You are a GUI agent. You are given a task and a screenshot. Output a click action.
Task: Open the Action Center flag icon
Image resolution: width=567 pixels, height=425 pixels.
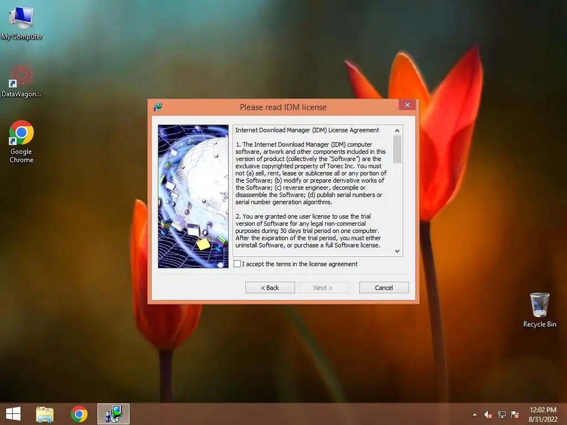(515, 414)
